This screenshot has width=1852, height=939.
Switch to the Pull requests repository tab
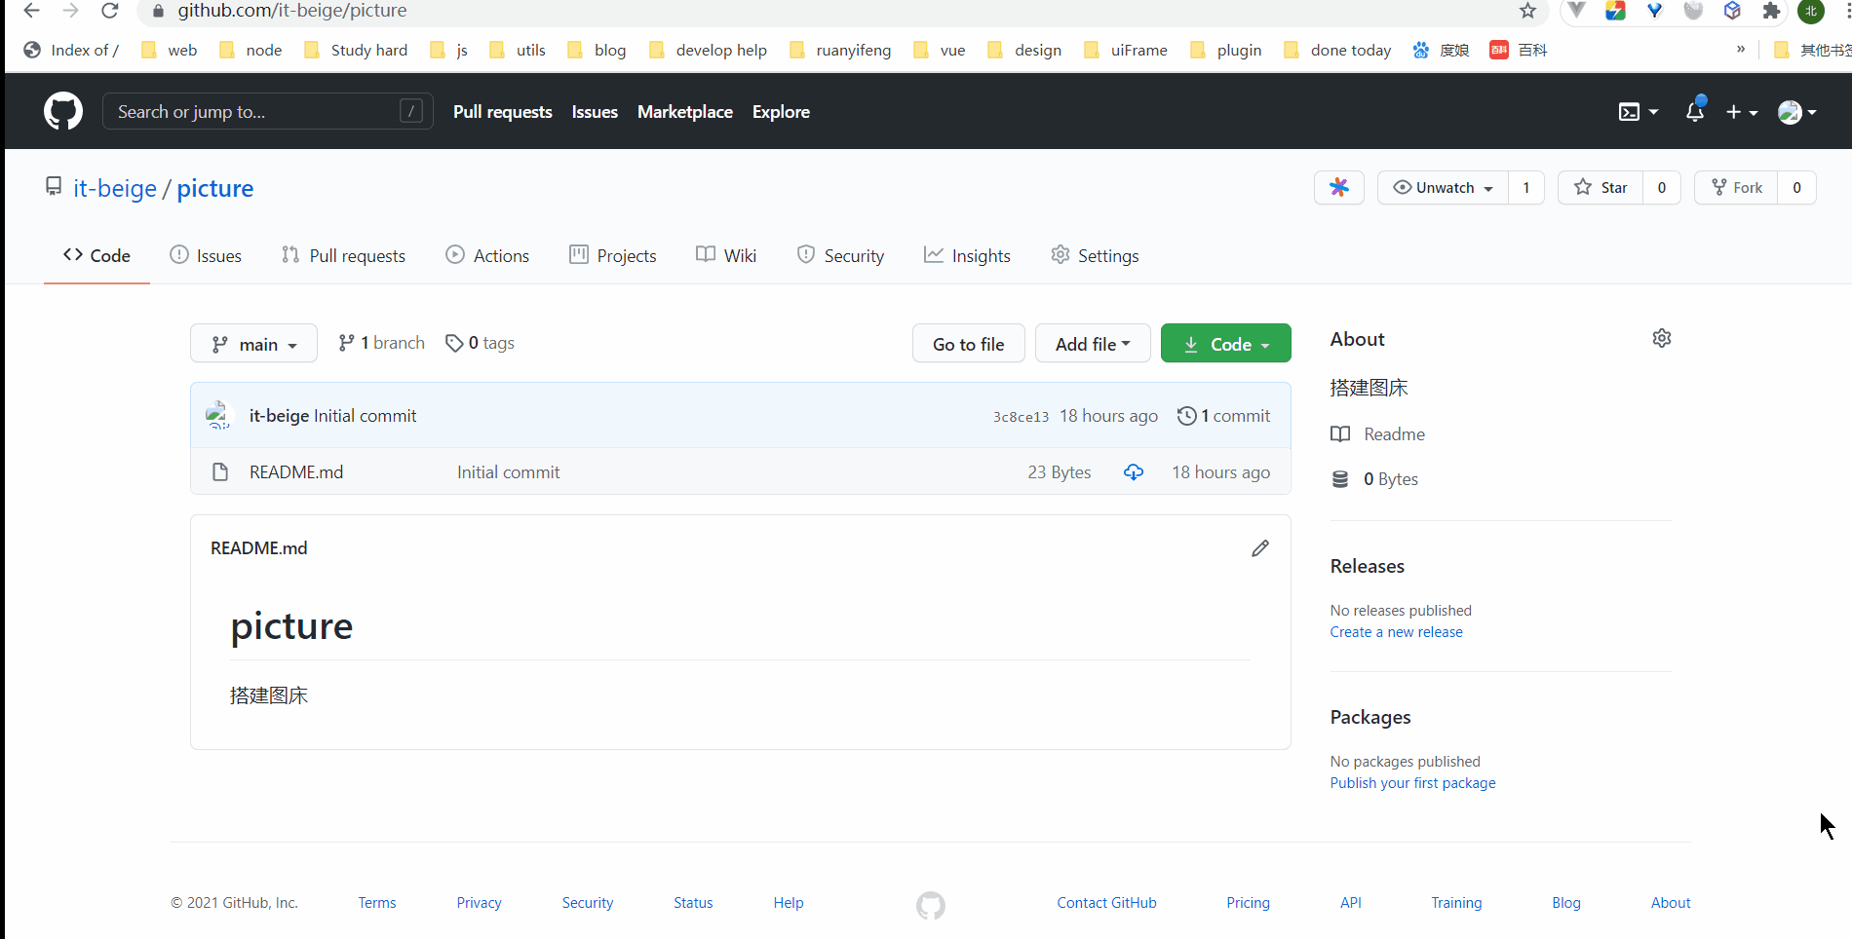click(343, 255)
